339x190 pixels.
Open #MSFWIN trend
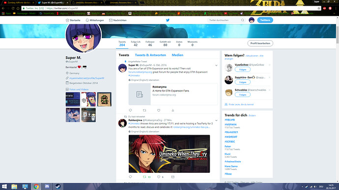tap(230, 124)
